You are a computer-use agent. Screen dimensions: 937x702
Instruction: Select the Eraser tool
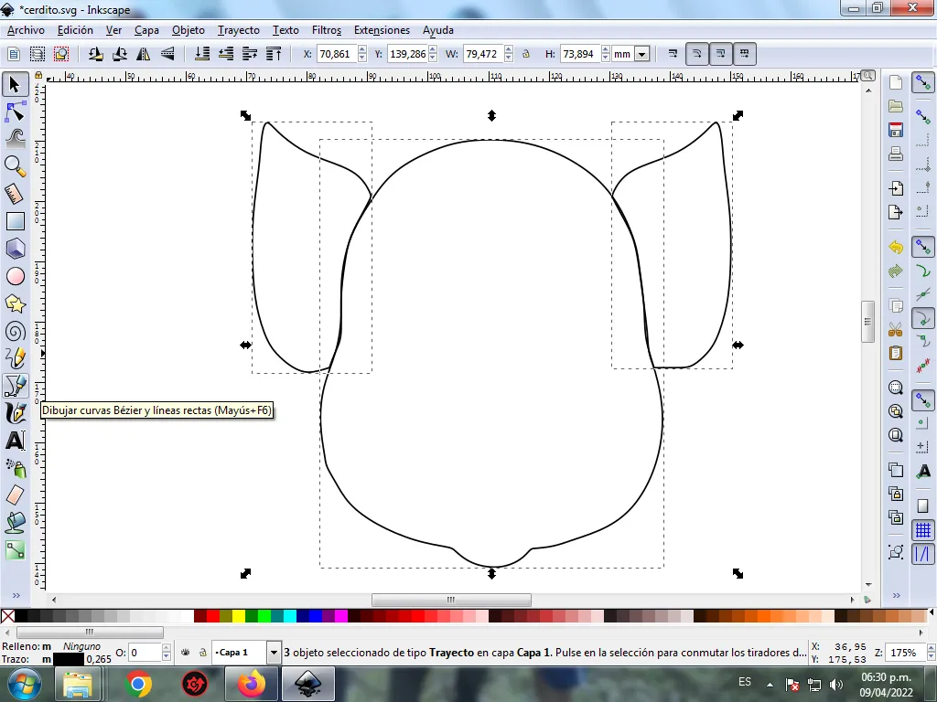tap(15, 495)
